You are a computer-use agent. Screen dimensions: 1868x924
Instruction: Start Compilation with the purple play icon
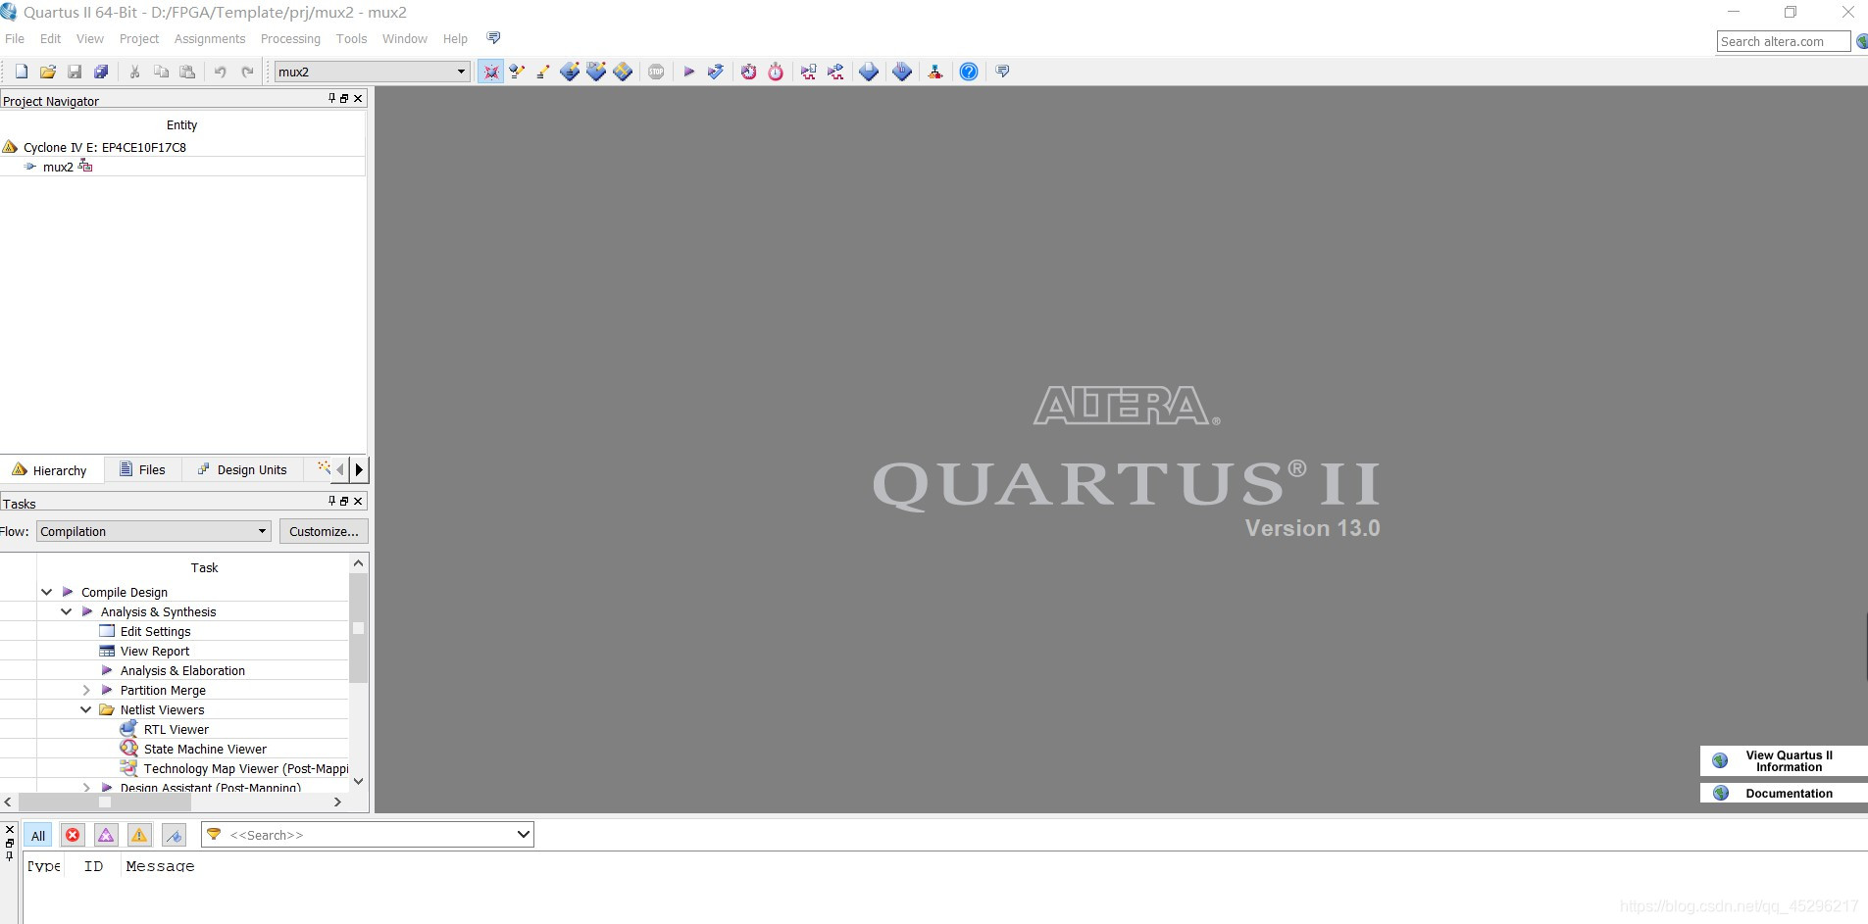pyautogui.click(x=689, y=72)
